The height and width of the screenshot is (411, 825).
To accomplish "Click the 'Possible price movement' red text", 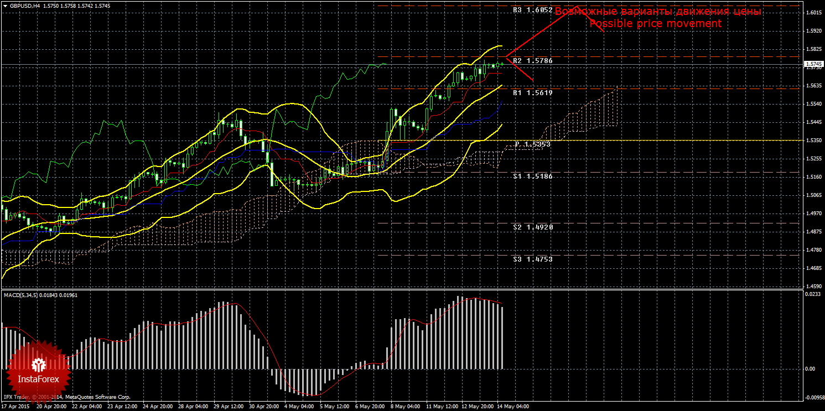I will [655, 23].
